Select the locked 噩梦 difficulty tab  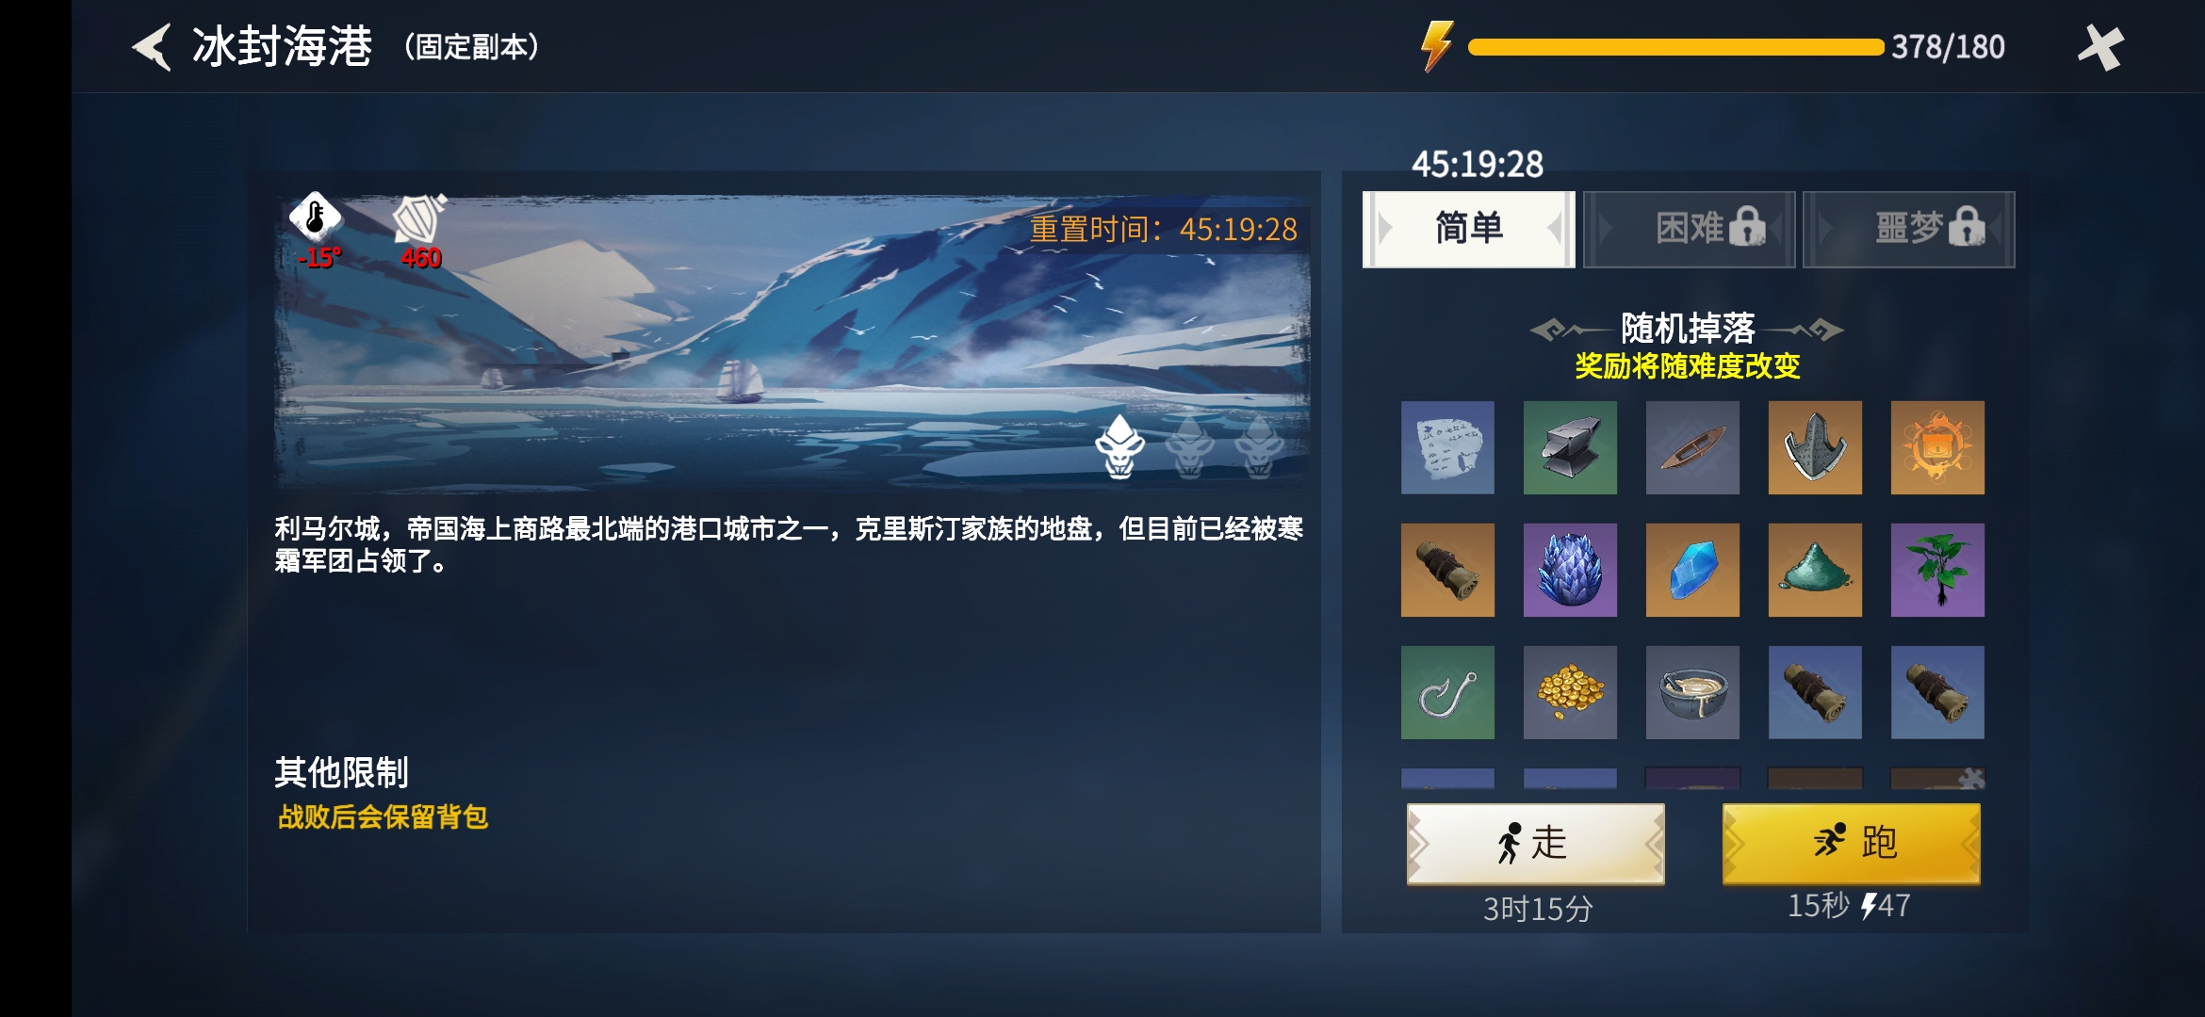click(x=1909, y=229)
